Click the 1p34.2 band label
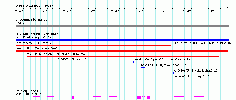236x100 pixels. (21, 23)
